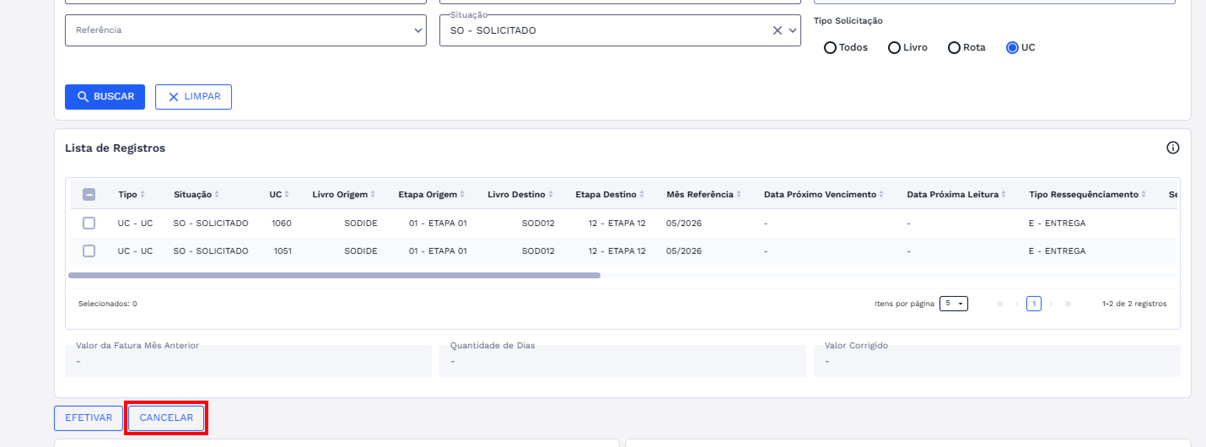1206x447 pixels.
Task: Click the table horizontal scrollbar thumb
Action: (334, 276)
